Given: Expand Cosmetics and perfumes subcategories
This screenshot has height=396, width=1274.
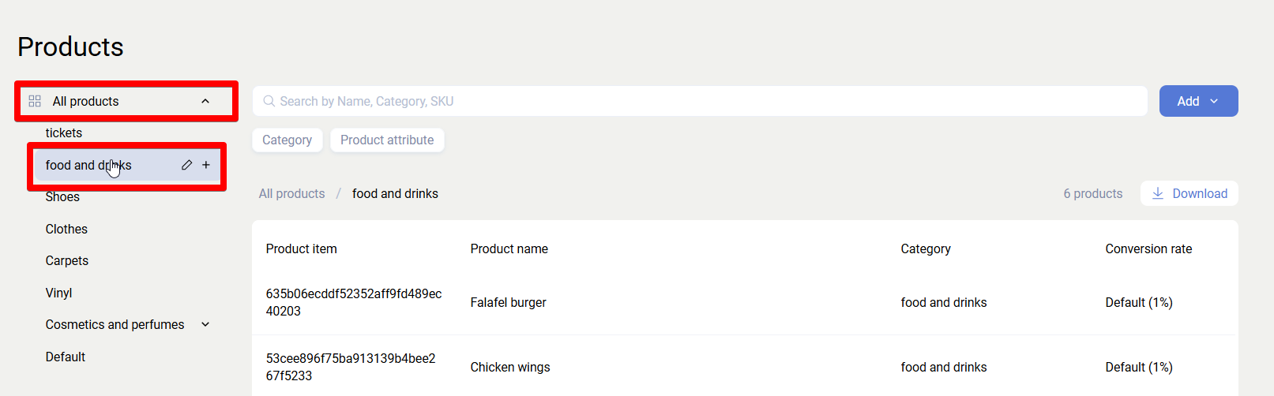Looking at the screenshot, I should click(205, 324).
